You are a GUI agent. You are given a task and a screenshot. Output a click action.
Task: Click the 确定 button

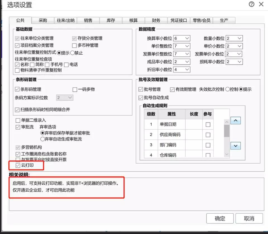pos(220,218)
